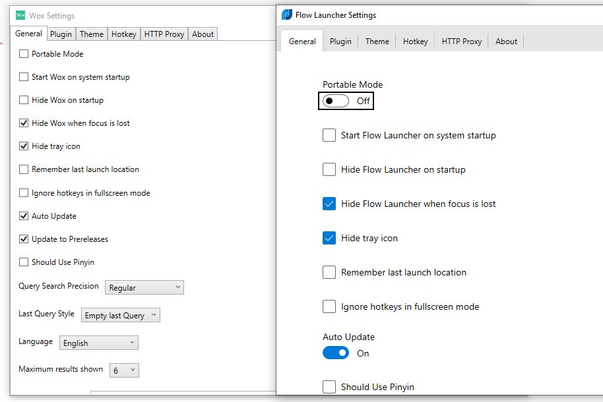Check Ignore hotkeys in fullscreen mode in Wox
603x402 pixels.
24,193
